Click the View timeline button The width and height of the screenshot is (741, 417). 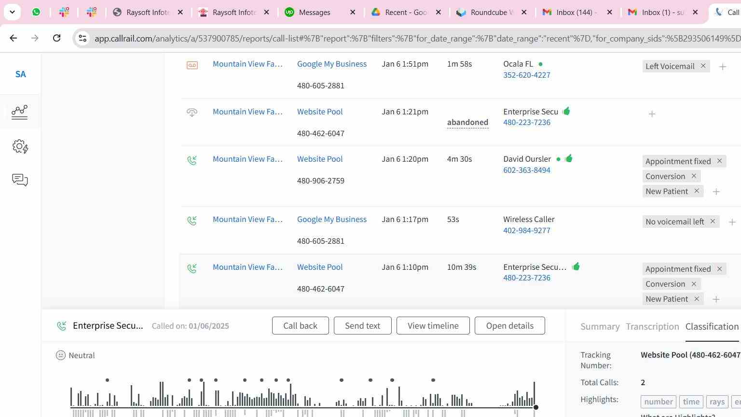pos(433,326)
